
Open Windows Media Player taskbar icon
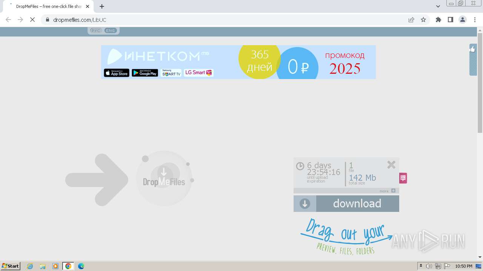[55, 266]
